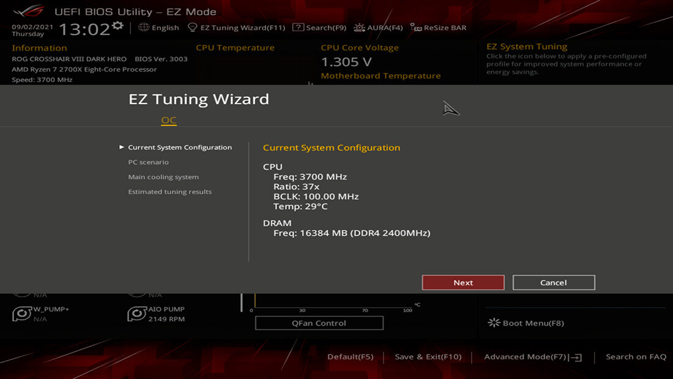Click the EZ System Tuning heading
The image size is (673, 379).
(x=527, y=47)
